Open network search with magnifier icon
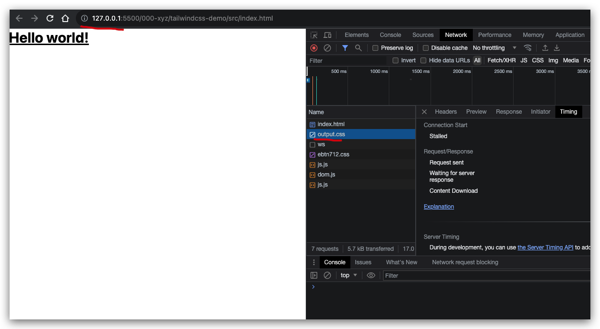The image size is (600, 329). click(x=358, y=48)
